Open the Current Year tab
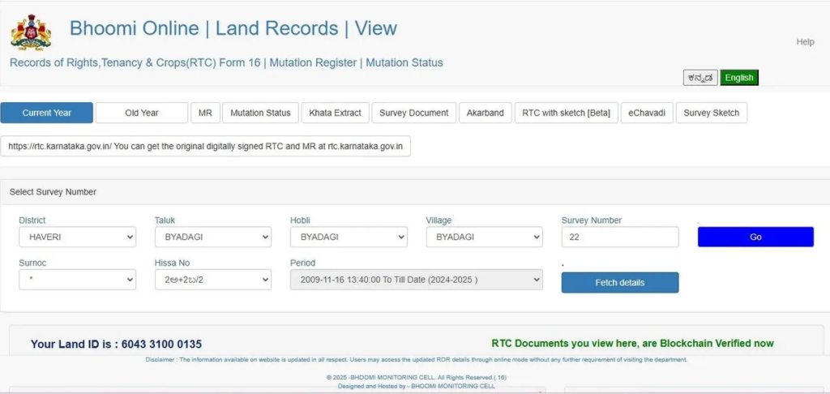The width and height of the screenshot is (830, 394). coord(47,113)
